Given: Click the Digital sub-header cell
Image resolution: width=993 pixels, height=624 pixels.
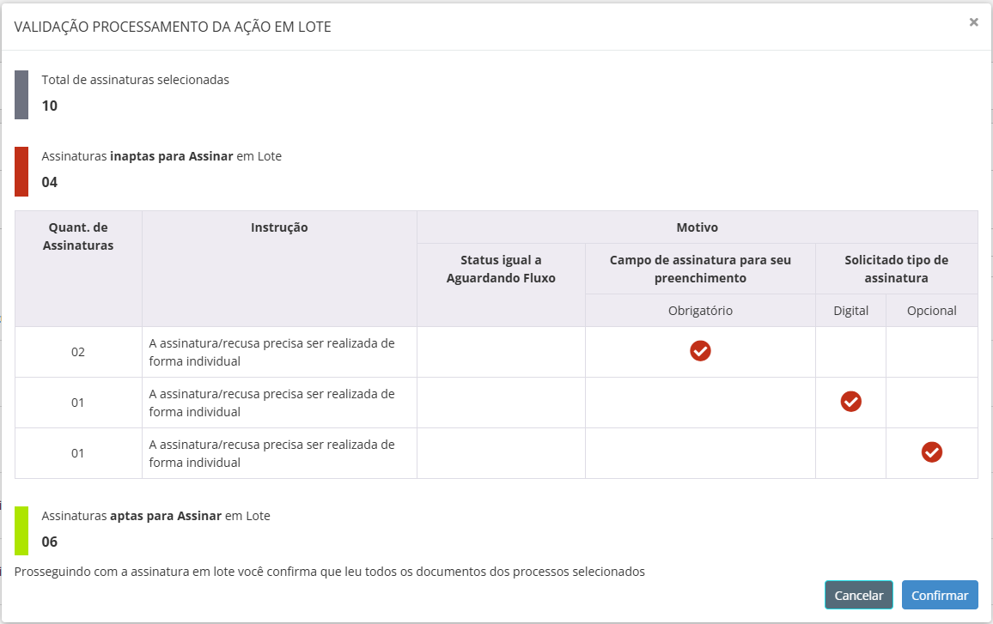Looking at the screenshot, I should coord(850,311).
